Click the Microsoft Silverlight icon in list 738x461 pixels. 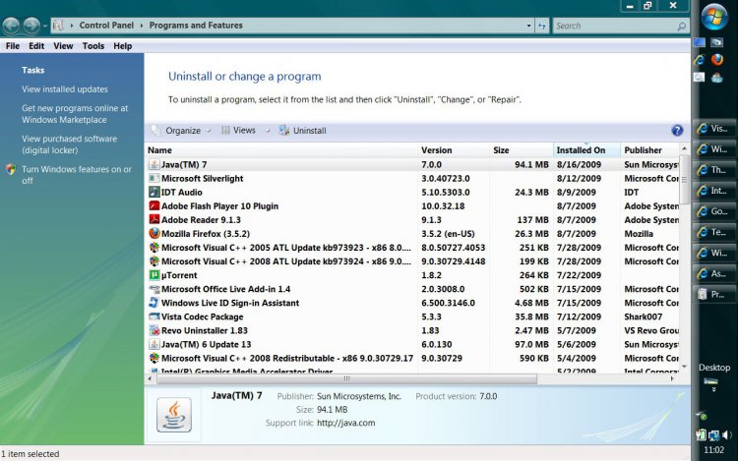154,178
